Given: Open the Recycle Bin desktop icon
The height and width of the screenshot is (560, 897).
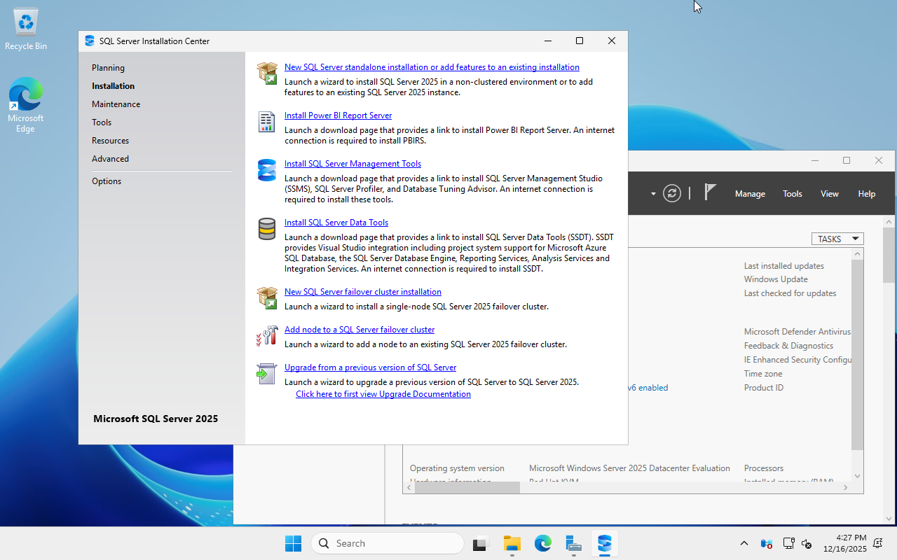Looking at the screenshot, I should pyautogui.click(x=26, y=29).
